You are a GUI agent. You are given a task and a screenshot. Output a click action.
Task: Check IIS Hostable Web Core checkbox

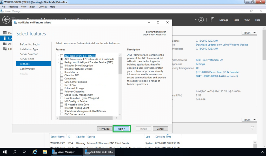[62, 105]
